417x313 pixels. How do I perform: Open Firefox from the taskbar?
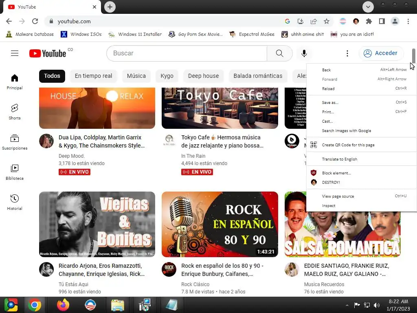(63, 305)
